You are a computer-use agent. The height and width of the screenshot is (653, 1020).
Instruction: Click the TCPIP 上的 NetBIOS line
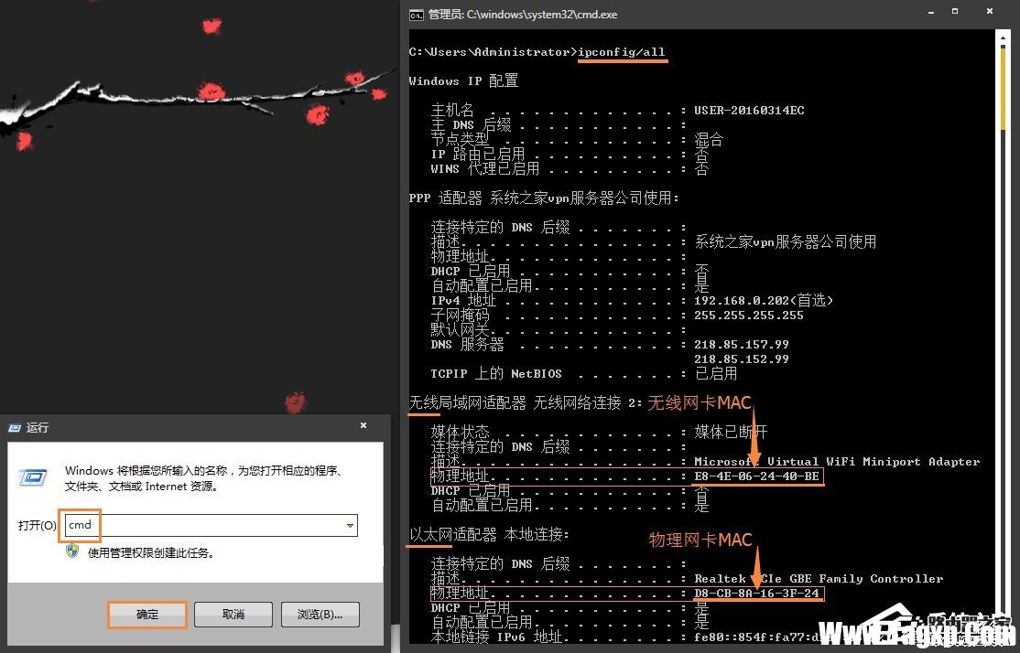(583, 374)
